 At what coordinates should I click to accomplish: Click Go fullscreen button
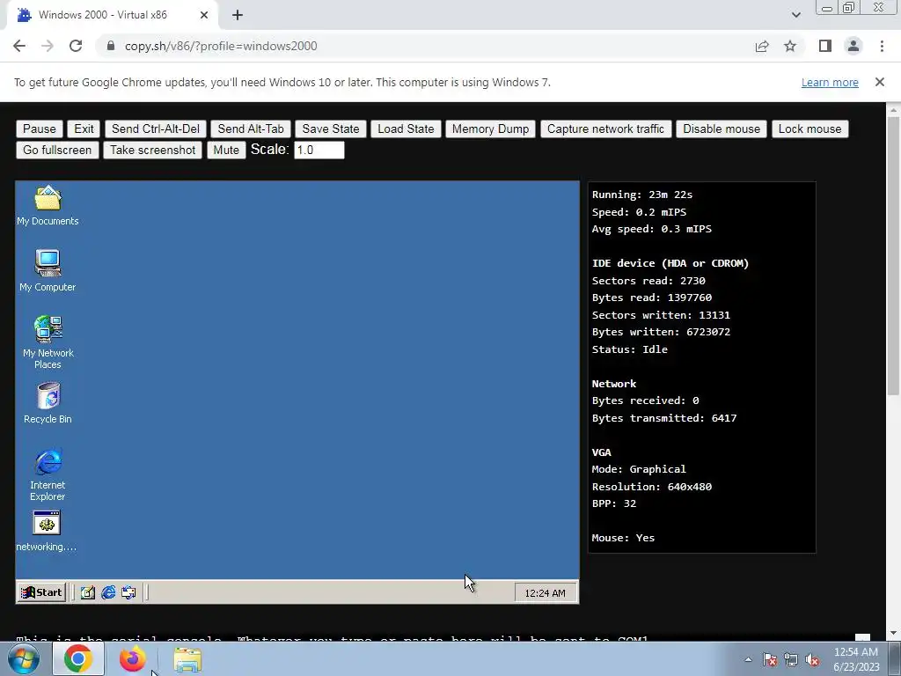57,150
